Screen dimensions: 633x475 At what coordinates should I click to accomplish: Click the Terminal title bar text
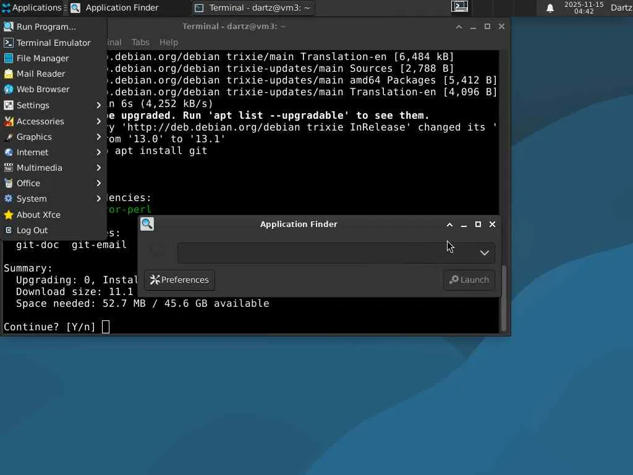pyautogui.click(x=234, y=26)
